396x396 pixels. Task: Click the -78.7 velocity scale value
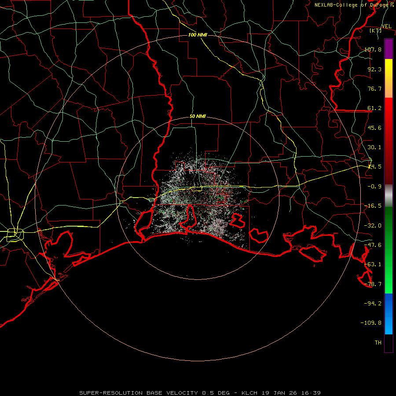(x=373, y=284)
